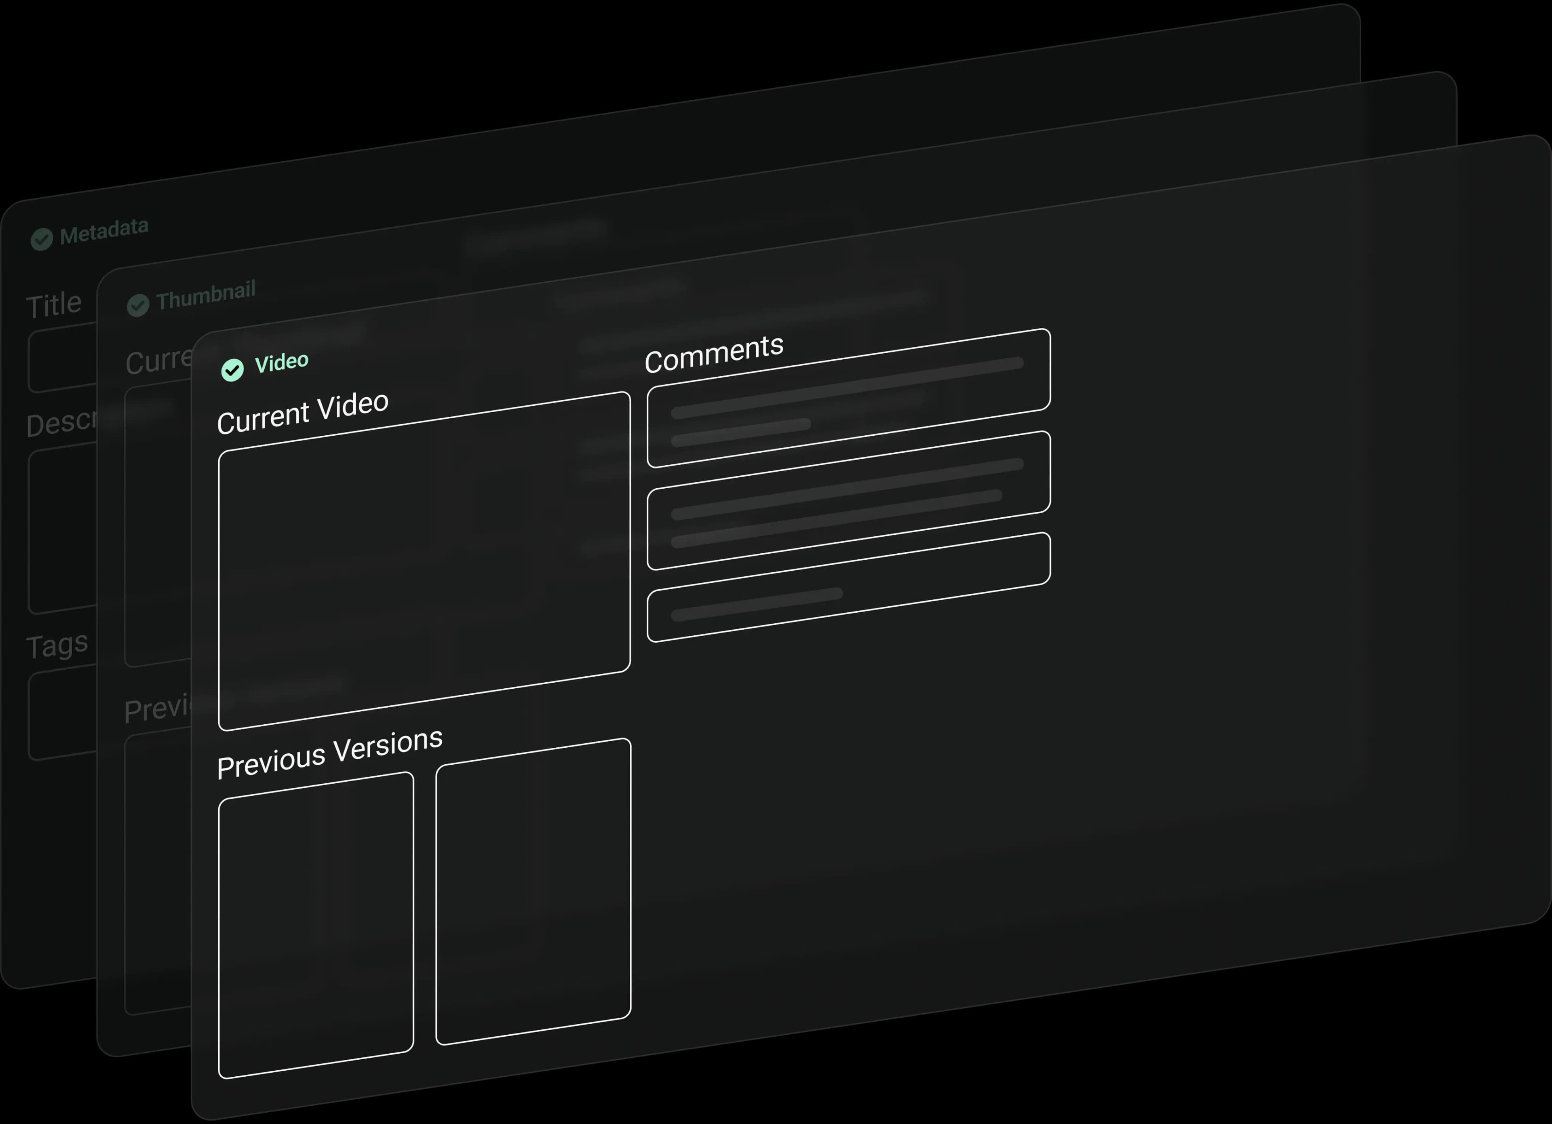Click the checkmark icon next to Thumbnail
This screenshot has height=1124, width=1552.
click(139, 305)
